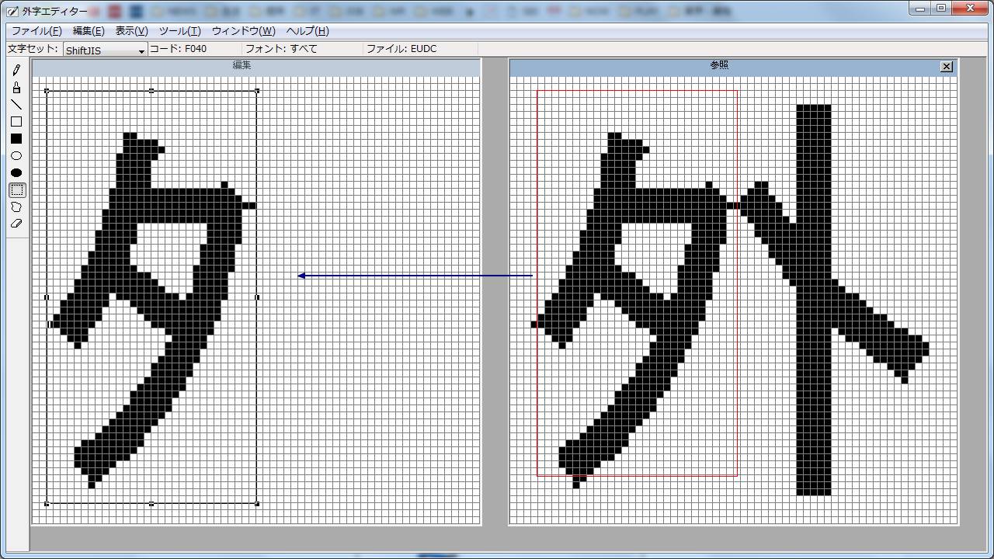The width and height of the screenshot is (994, 559).
Task: Open the ツール(T) menu
Action: pyautogui.click(x=179, y=31)
